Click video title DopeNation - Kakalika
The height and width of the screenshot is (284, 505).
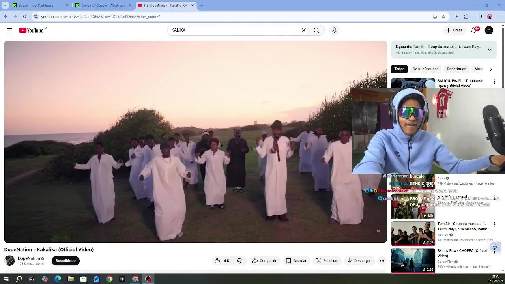(49, 250)
